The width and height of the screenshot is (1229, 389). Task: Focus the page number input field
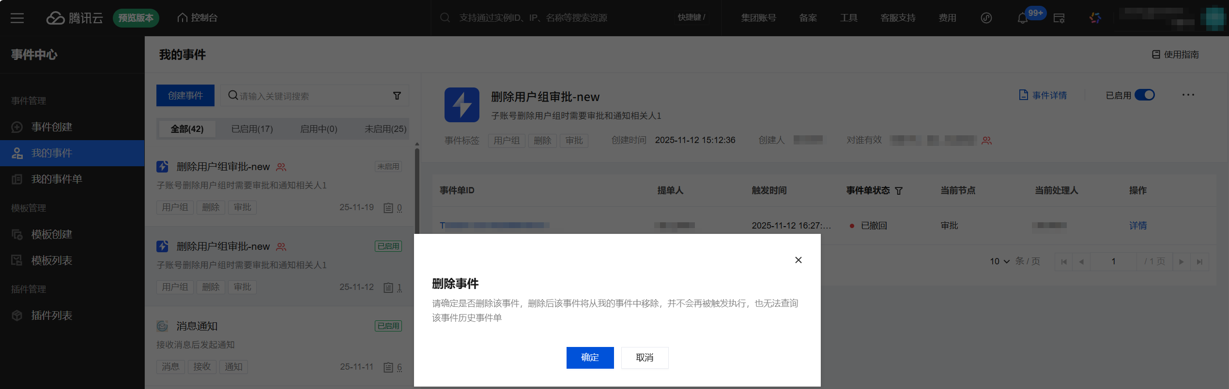[x=1113, y=261]
